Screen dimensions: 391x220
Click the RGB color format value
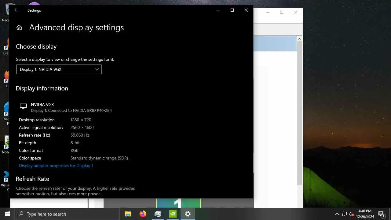[74, 150]
